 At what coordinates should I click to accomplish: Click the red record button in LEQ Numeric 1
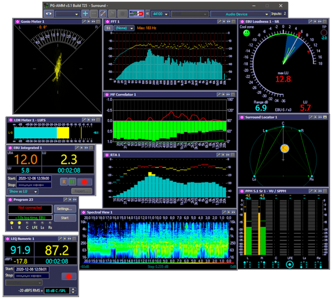(x=69, y=277)
